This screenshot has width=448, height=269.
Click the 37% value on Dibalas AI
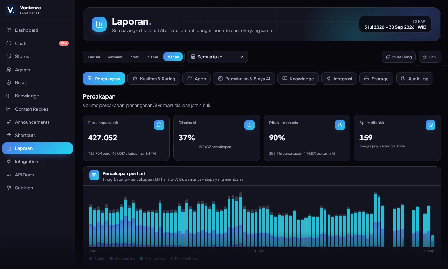[187, 138]
